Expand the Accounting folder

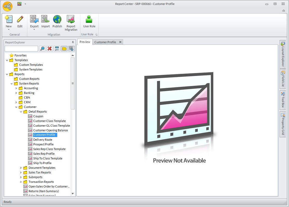pyautogui.click(x=16, y=88)
